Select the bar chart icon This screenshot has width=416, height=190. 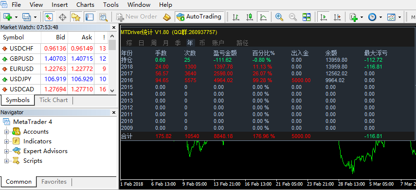(235, 17)
